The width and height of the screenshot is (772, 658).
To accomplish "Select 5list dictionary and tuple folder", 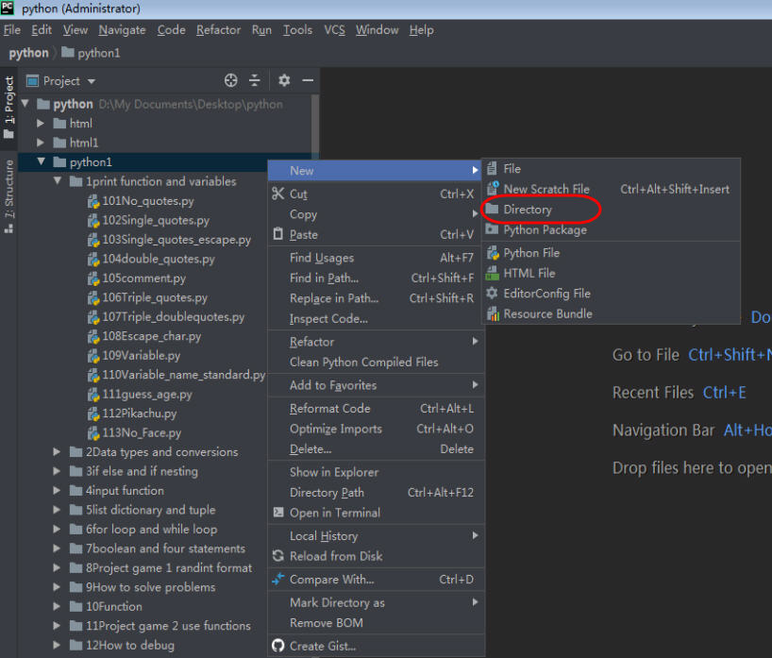I will pyautogui.click(x=151, y=510).
